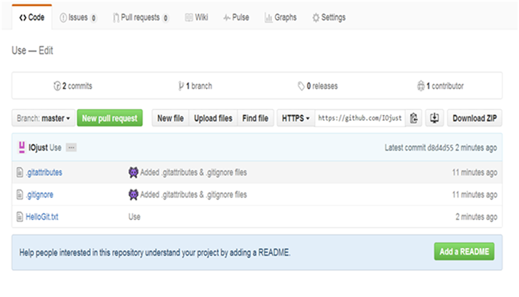Click the Pulse waveform icon
This screenshot has height=297, width=519.
[x=227, y=18]
